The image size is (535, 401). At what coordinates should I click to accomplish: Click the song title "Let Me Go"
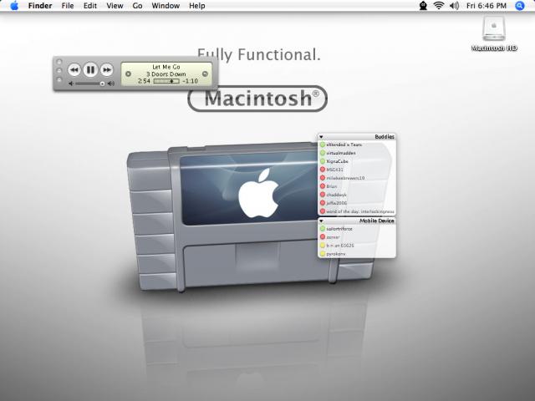(166, 67)
